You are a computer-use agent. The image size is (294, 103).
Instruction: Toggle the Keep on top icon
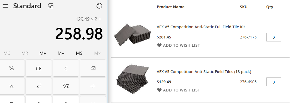[x=51, y=6]
